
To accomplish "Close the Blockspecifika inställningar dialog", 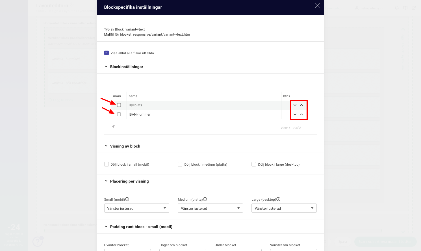I will click(x=317, y=6).
